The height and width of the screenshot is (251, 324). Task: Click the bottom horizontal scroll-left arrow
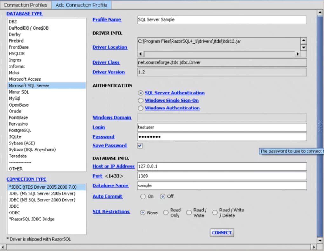click(3, 247)
